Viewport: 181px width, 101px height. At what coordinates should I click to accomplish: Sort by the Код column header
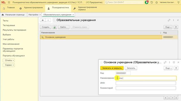pos(170,33)
